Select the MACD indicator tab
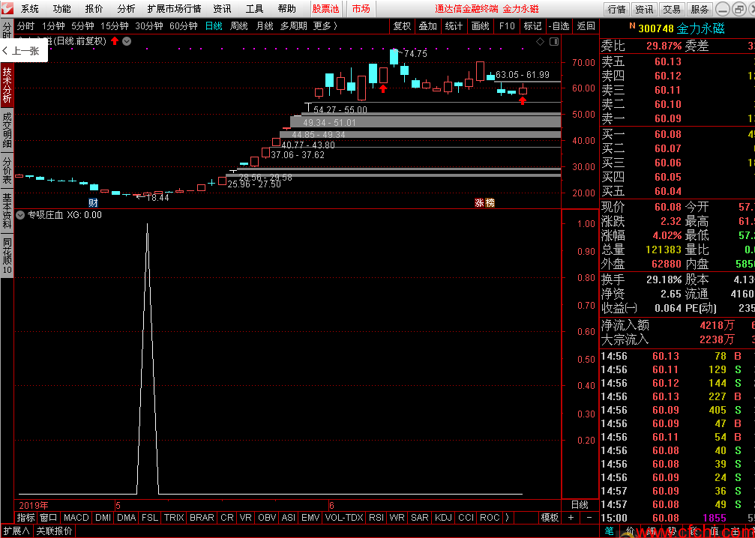Screen dimensions: 755x538 76,518
